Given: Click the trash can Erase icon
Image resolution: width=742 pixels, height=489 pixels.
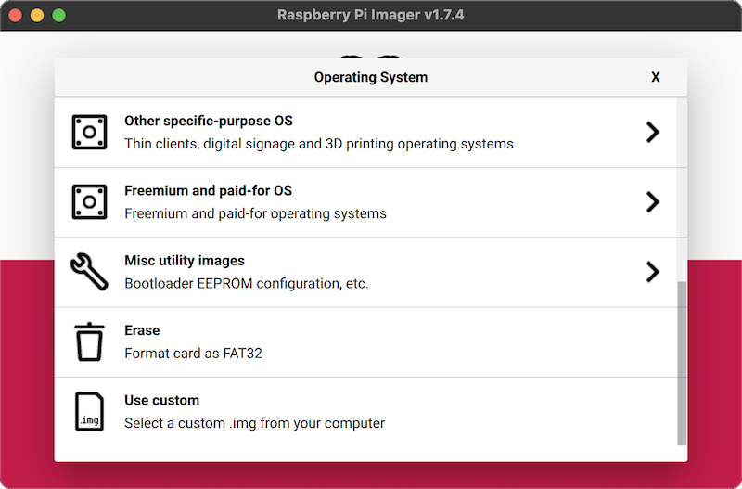Looking at the screenshot, I should 89,341.
